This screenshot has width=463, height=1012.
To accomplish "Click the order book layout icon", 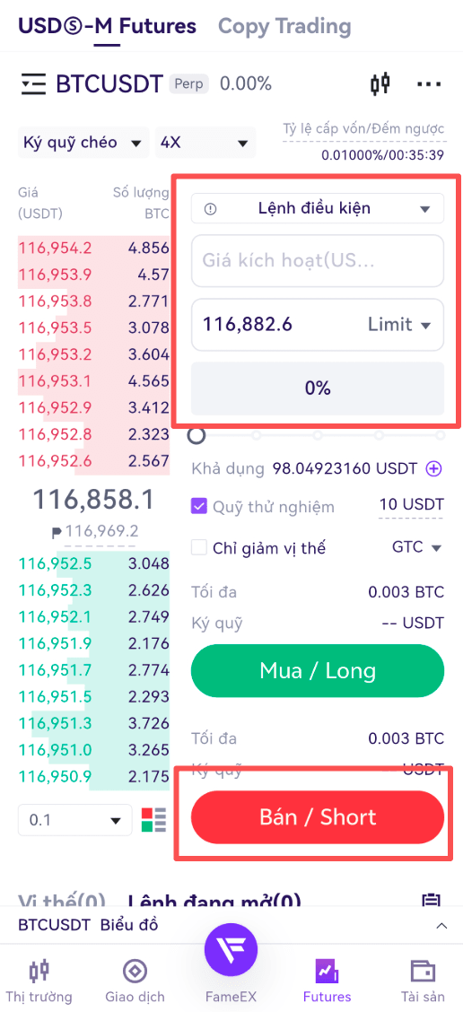I will (153, 820).
